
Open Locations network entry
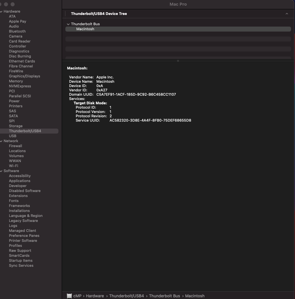point(17,151)
